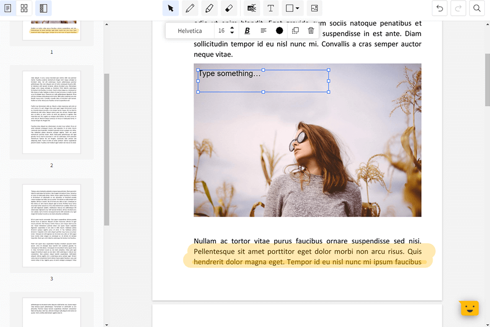
Task: Switch to single page view
Action: (x=8, y=8)
